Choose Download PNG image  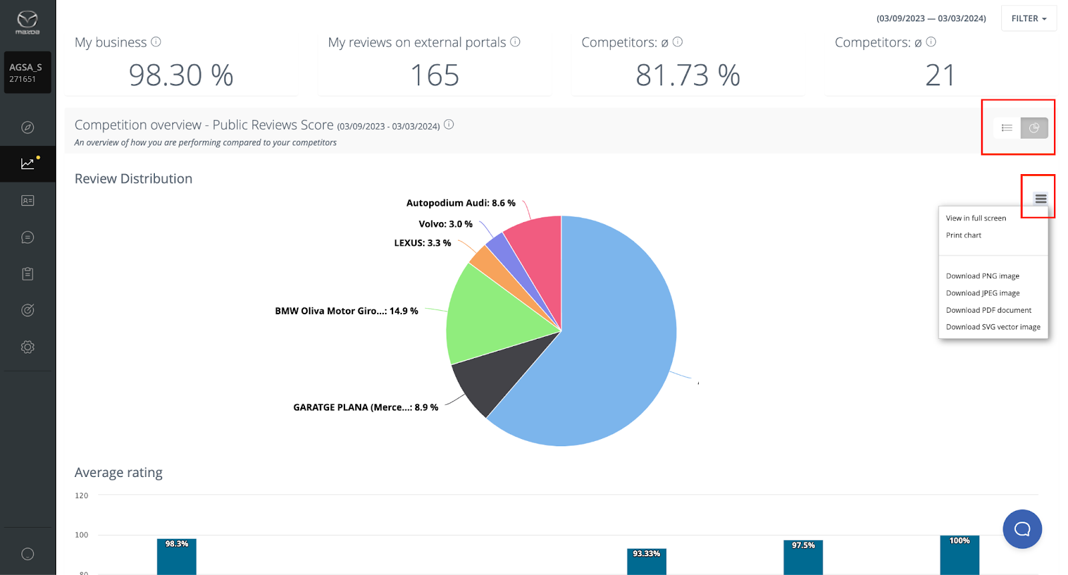coord(983,276)
